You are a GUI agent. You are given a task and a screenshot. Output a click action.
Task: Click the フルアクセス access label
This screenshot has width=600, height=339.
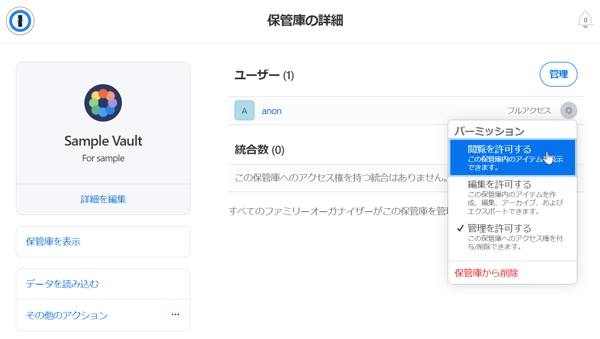[529, 110]
